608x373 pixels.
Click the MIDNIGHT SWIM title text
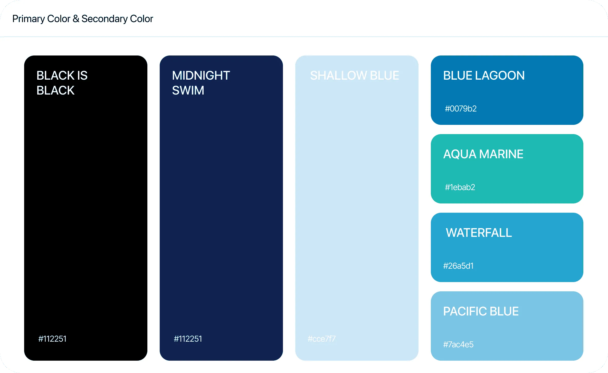click(201, 83)
